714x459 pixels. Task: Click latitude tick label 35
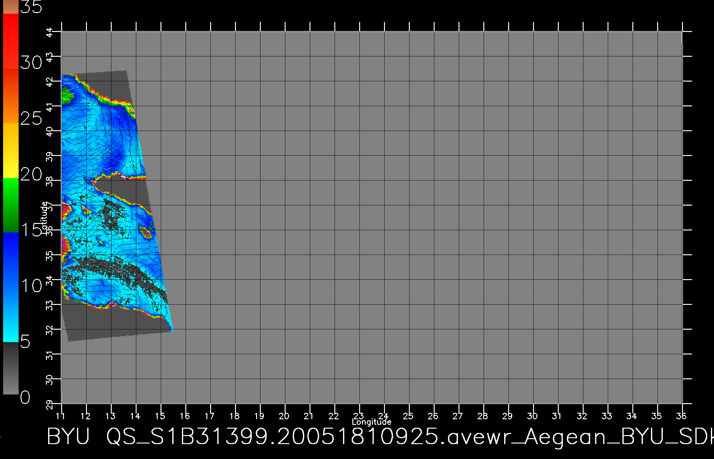pos(50,256)
